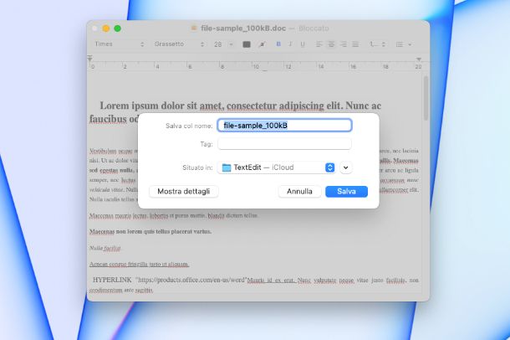Click the Maecenas non lorem quis tellus line
Screen dimensions: 510x340
(150, 231)
